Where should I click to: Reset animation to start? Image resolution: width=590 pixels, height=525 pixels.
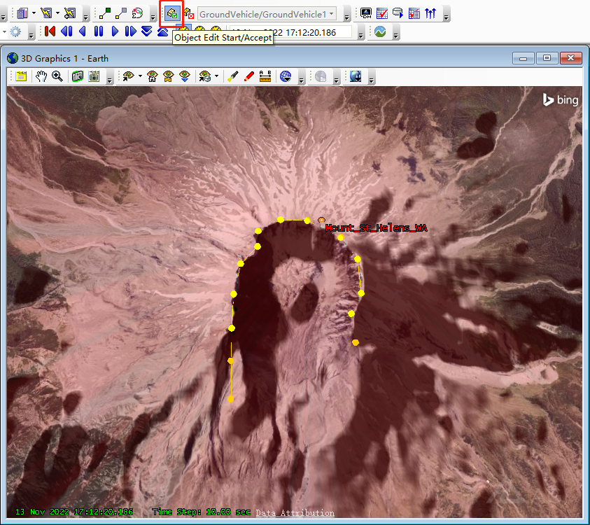pos(50,31)
